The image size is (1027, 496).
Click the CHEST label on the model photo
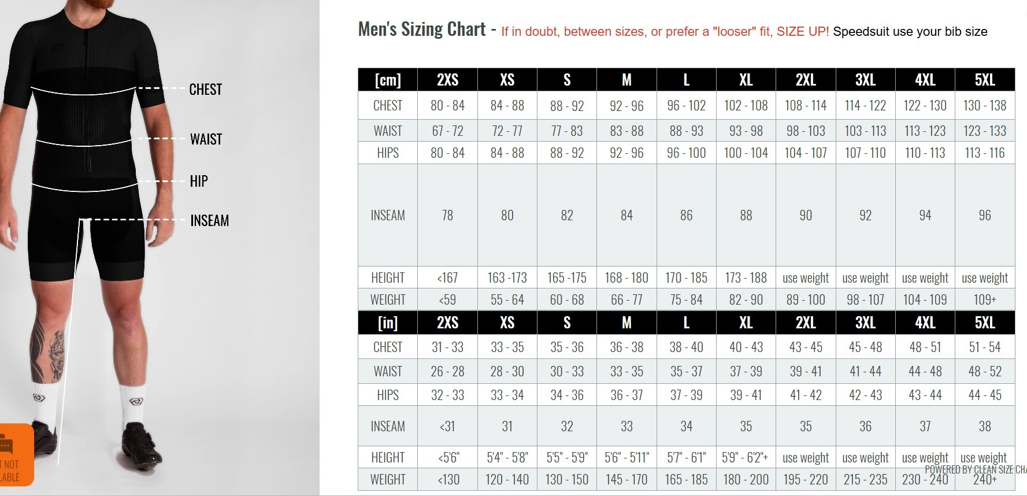206,89
